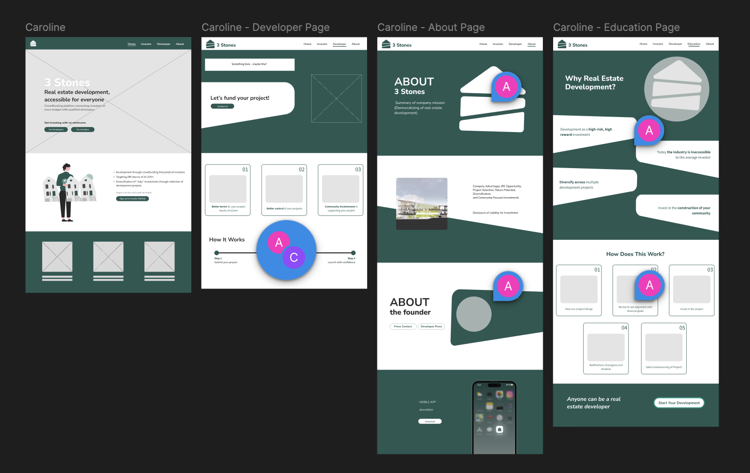
Task: Click 'About' nav link in the About Page header
Action: point(531,44)
